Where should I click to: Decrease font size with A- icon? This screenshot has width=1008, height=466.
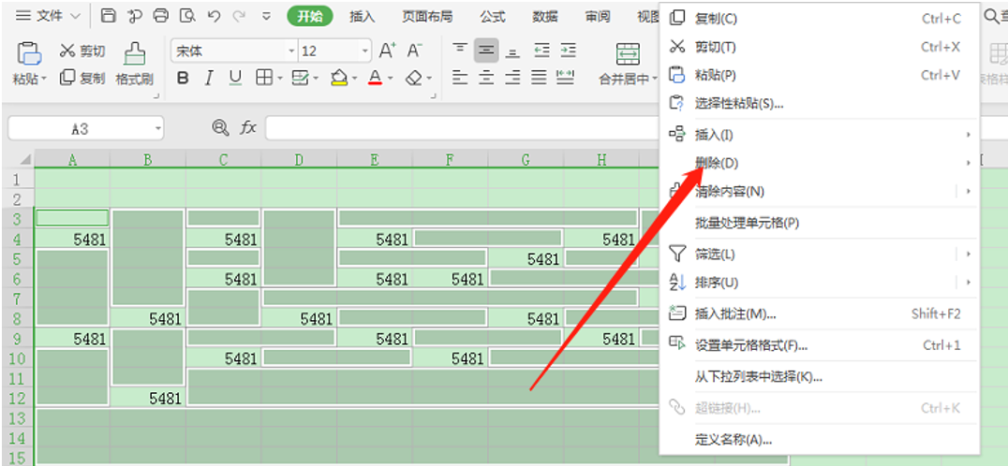point(415,51)
